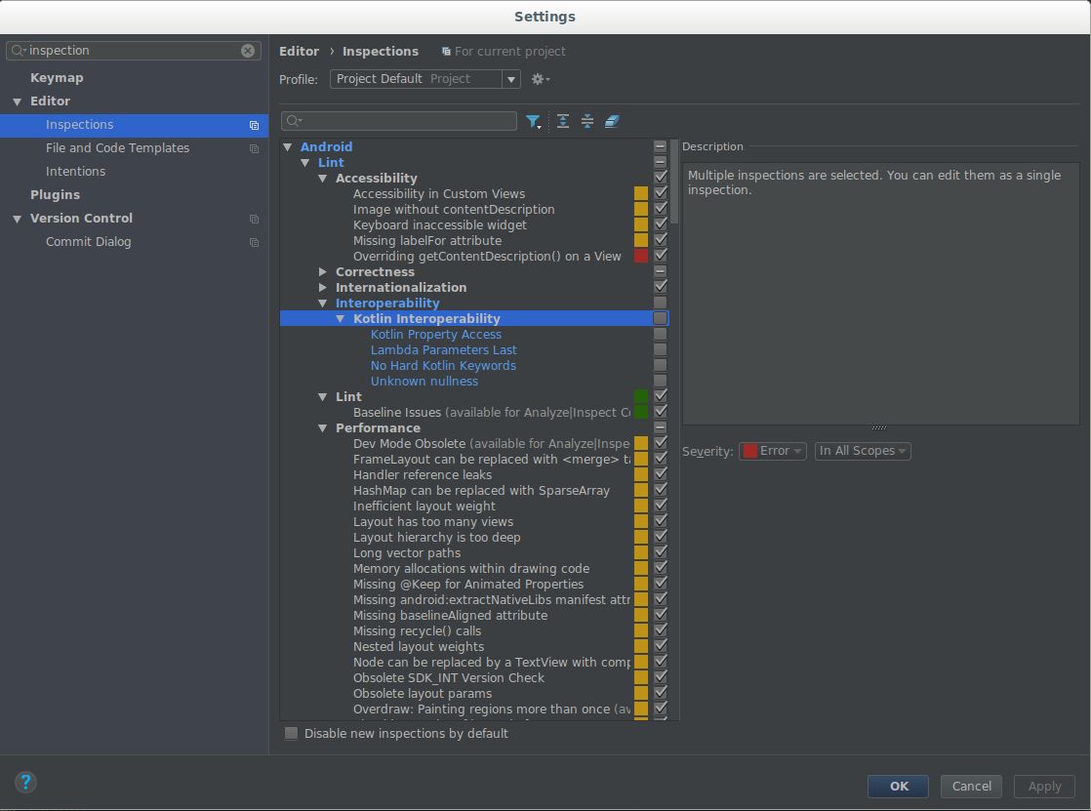Enable the No Hard Kotlin Keywords inspection
The height and width of the screenshot is (811, 1091).
(661, 365)
